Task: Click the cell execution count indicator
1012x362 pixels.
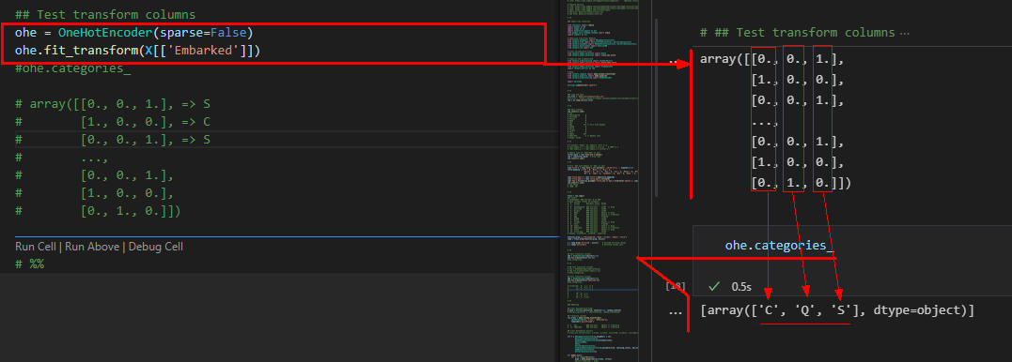Action: pyautogui.click(x=677, y=286)
